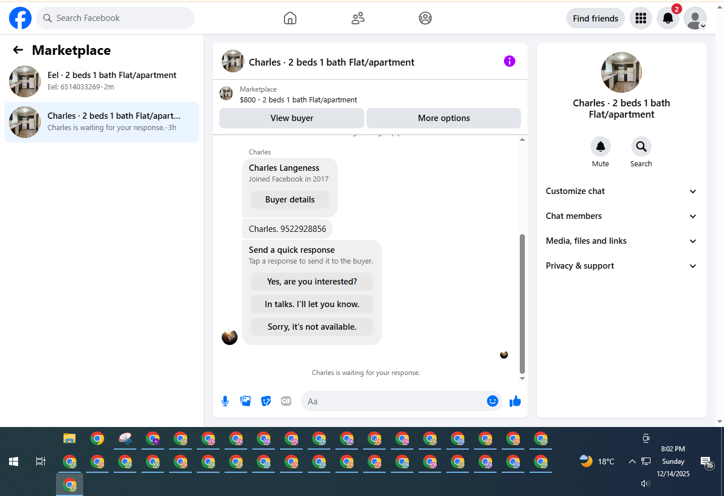This screenshot has width=724, height=496.
Task: Send quick response 'In talks. I'll let you know.'
Action: (x=312, y=304)
